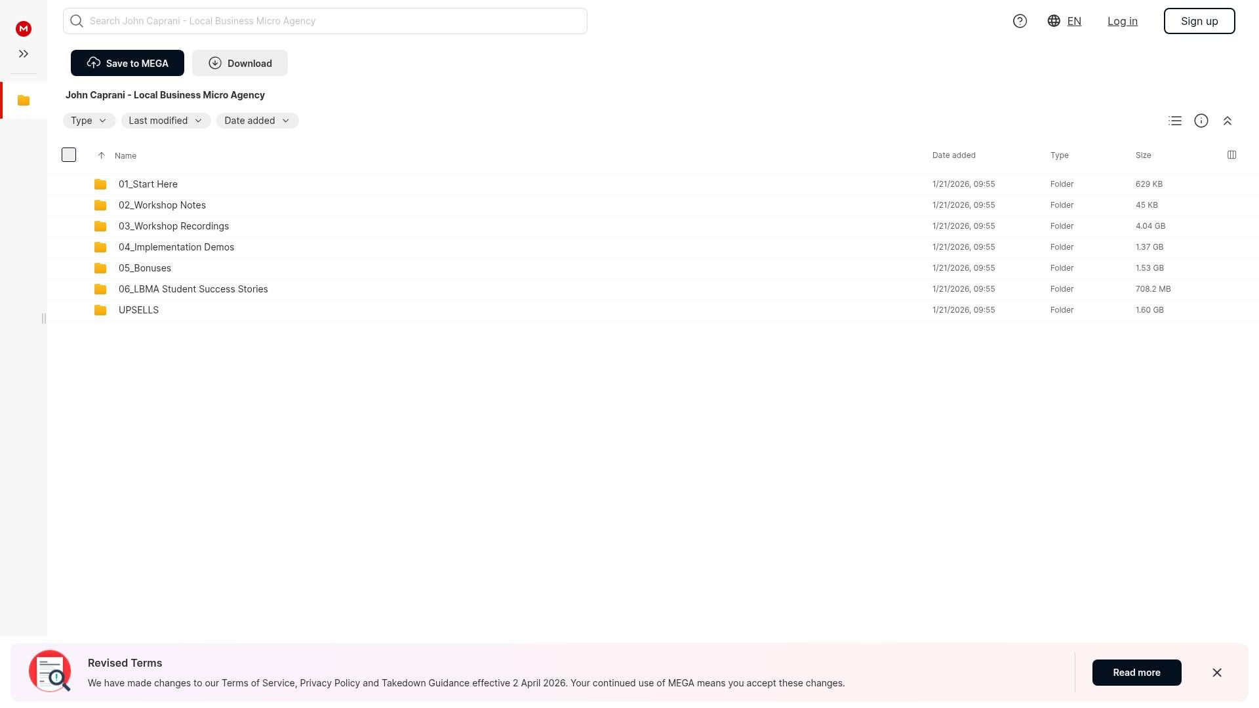Open the cloud folder sidebar icon
This screenshot has height=708, width=1259.
coord(24,100)
